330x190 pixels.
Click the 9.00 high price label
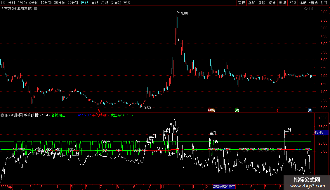[185, 13]
